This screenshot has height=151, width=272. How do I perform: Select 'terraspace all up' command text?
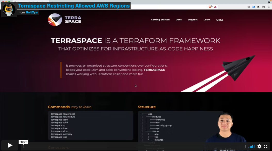click(x=60, y=131)
